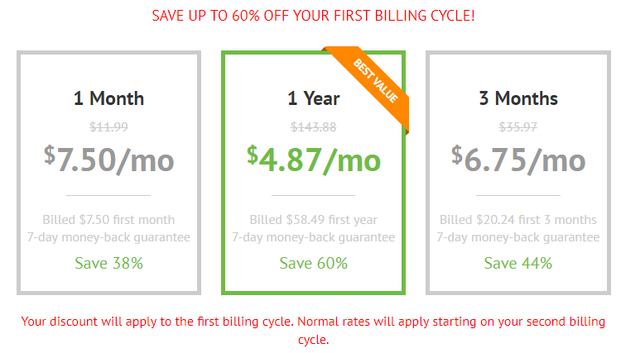
Task: Click the Save 60% label
Action: pyautogui.click(x=313, y=263)
